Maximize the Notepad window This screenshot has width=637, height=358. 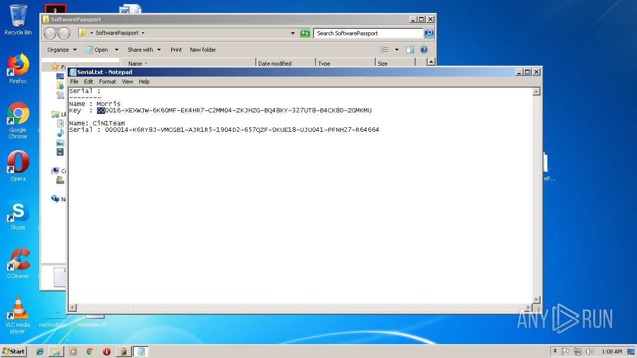(528, 72)
